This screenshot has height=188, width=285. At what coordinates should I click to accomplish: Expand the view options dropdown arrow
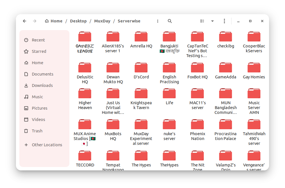click(212, 21)
